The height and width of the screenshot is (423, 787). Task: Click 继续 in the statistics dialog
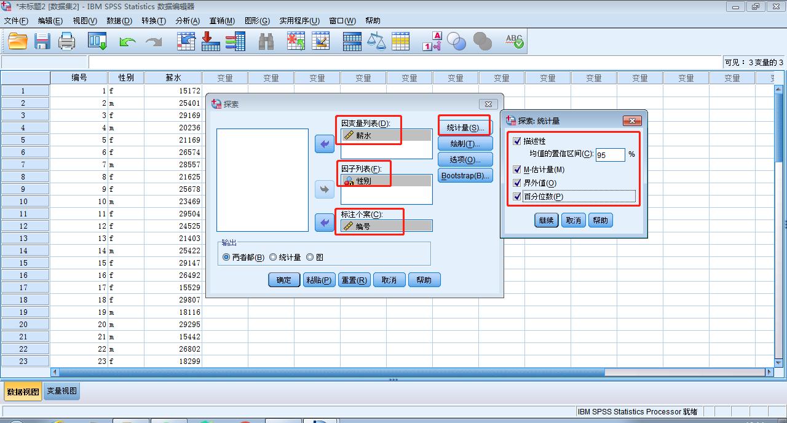click(546, 220)
